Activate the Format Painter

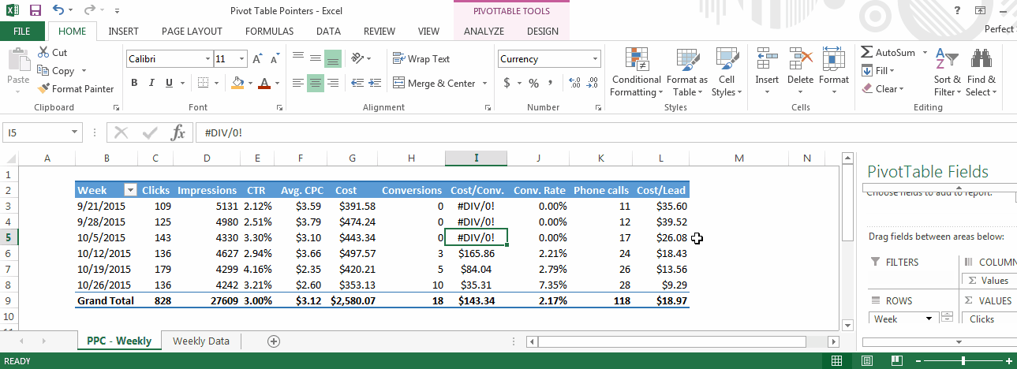(x=76, y=89)
